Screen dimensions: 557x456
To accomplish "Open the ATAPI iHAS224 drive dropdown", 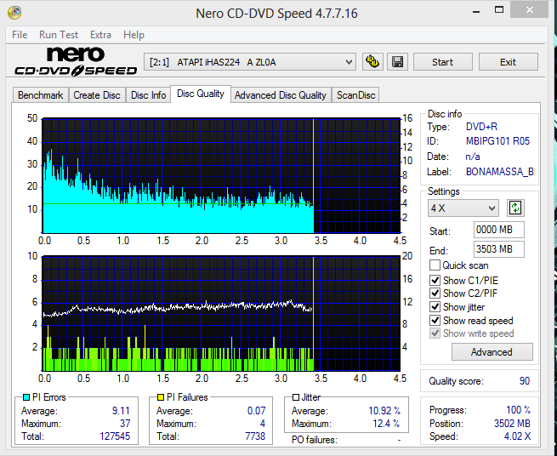I will point(250,62).
